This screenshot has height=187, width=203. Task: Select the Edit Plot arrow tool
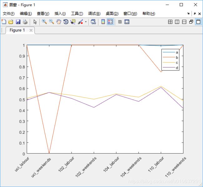[x=35, y=22]
